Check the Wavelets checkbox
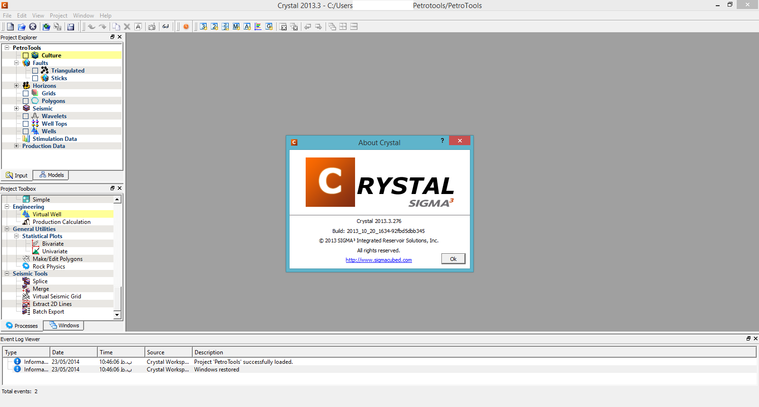 click(26, 116)
